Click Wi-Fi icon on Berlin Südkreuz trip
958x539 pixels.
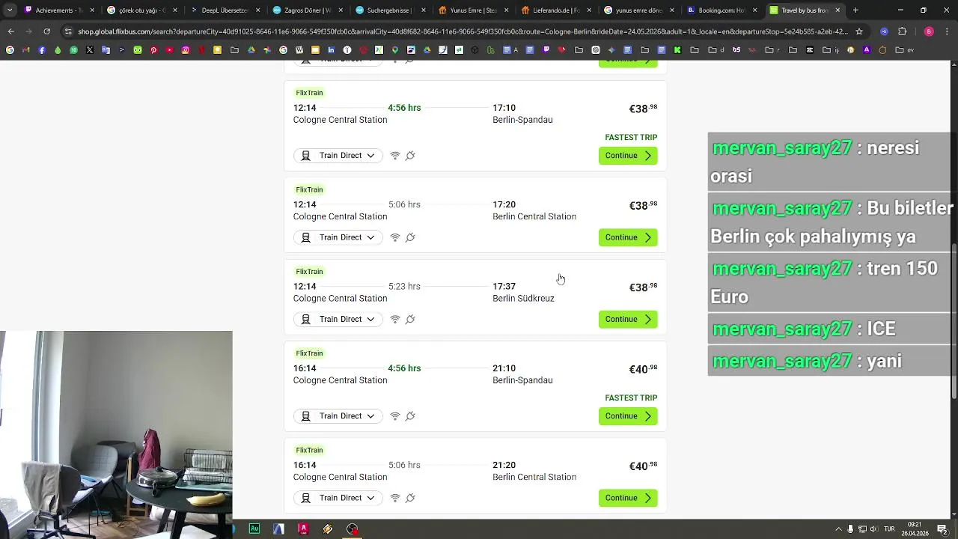(395, 319)
